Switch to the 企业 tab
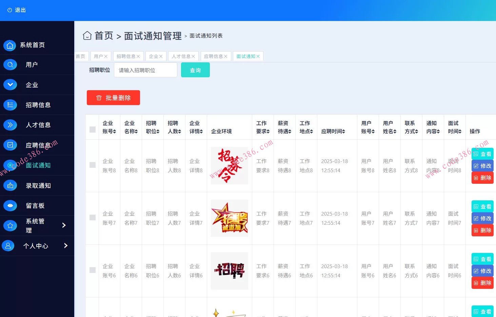 click(154, 56)
